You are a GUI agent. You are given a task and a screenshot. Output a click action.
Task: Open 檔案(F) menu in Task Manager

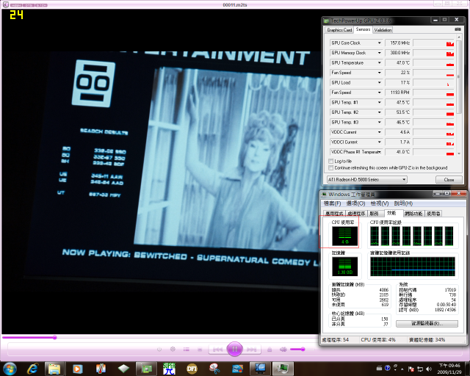[332, 203]
